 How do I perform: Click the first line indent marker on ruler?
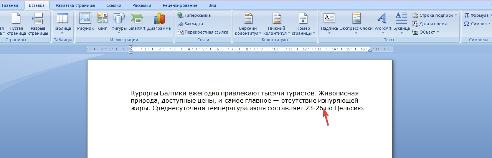click(x=131, y=47)
